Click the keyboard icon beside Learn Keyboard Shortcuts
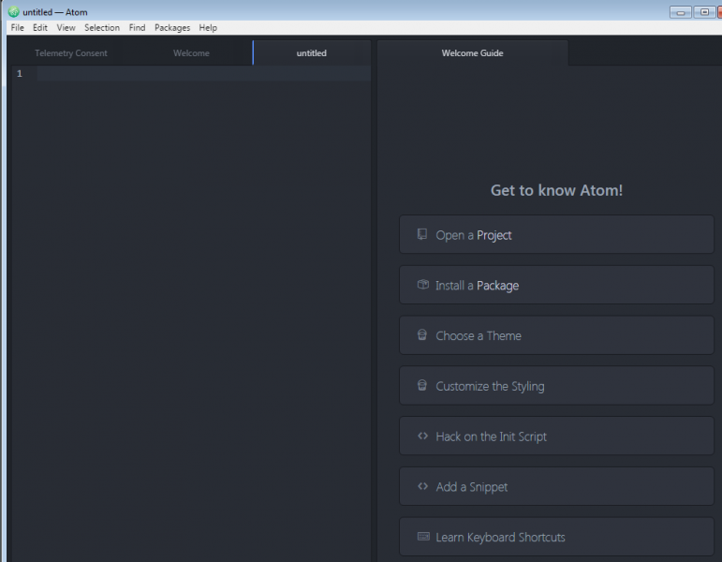The width and height of the screenshot is (722, 562). click(x=423, y=536)
